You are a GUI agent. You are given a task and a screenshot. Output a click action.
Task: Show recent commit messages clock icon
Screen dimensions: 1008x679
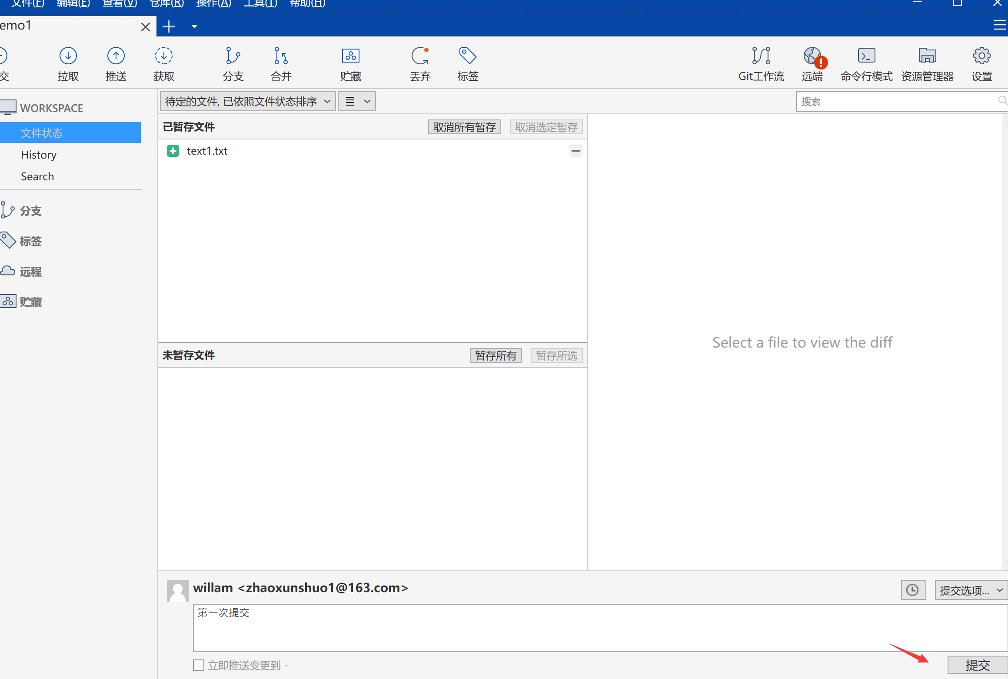tap(912, 590)
